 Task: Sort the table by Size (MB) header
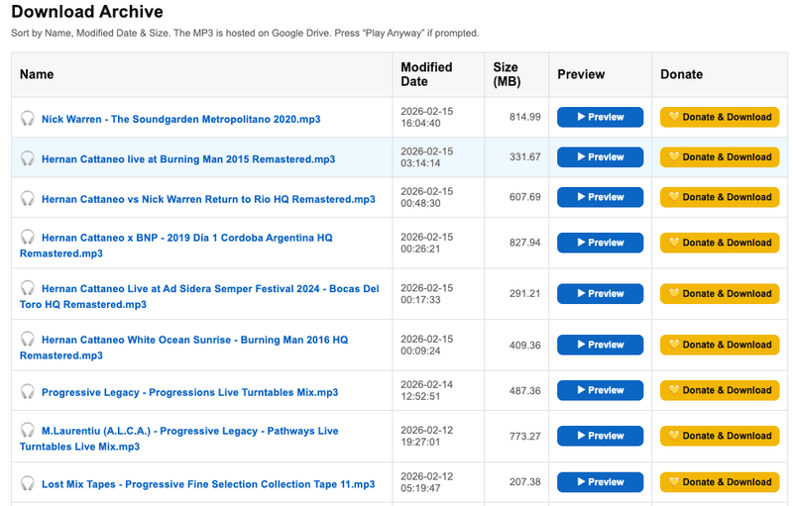point(506,74)
